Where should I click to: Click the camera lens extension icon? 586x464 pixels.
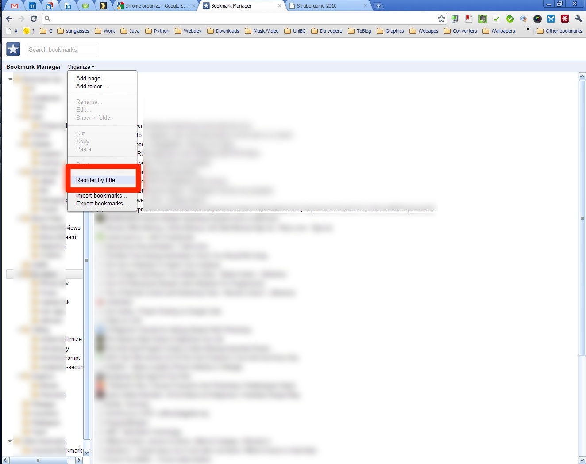coord(537,19)
